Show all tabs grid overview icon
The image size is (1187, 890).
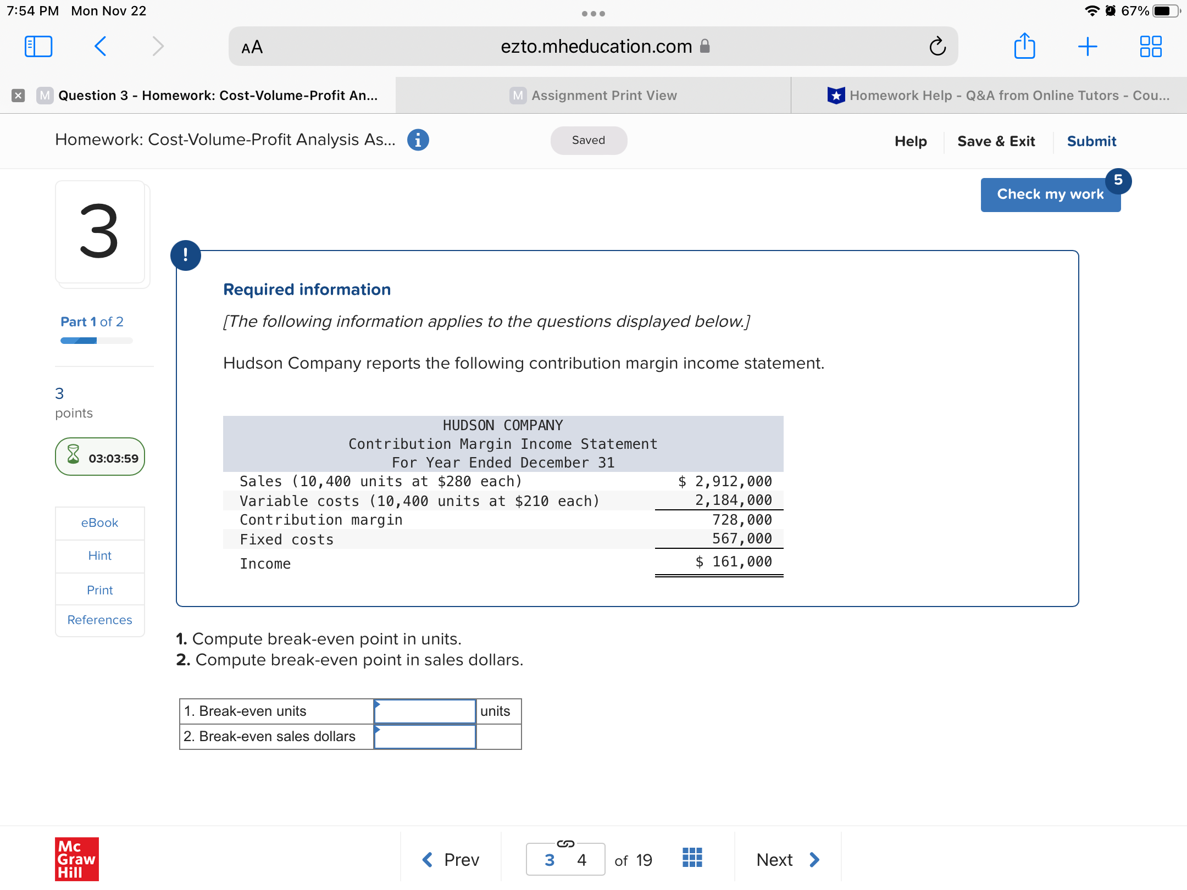(1150, 47)
